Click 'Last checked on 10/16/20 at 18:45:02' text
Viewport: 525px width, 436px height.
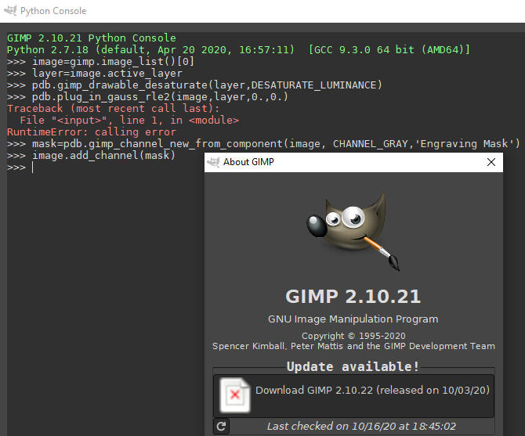click(361, 427)
